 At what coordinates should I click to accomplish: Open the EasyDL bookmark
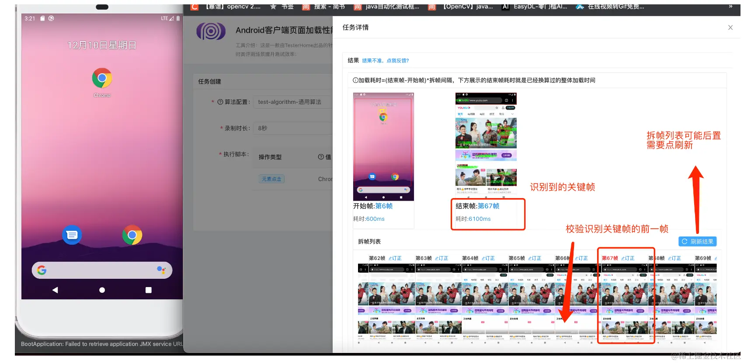pos(535,7)
